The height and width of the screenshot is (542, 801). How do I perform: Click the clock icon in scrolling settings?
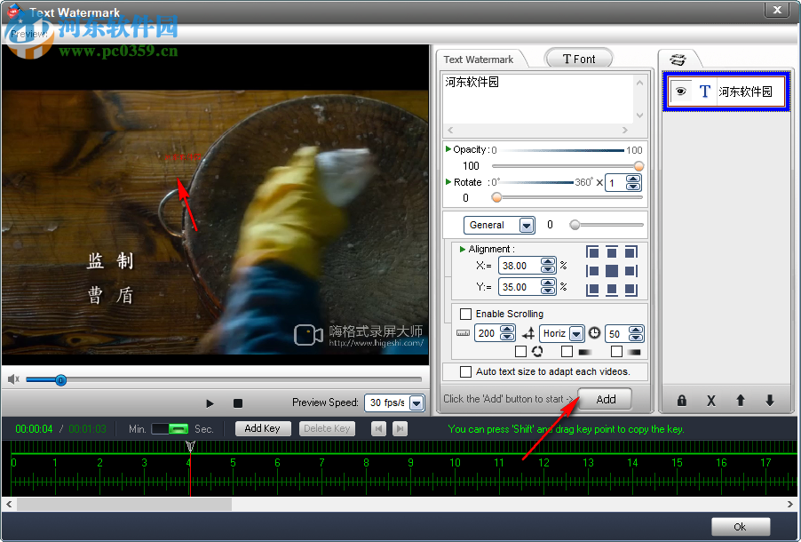click(x=593, y=333)
